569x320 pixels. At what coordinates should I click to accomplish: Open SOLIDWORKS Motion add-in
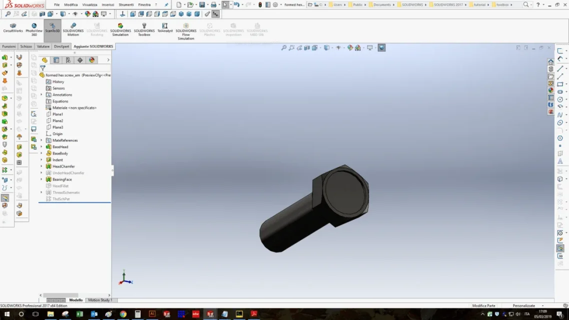tap(73, 29)
